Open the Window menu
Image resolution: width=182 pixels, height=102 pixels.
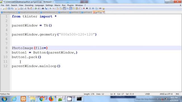point(79,5)
